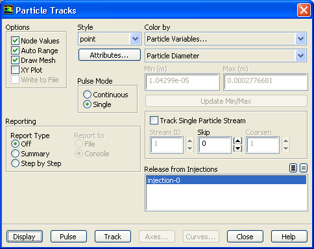Click the Pulse button

point(69,237)
